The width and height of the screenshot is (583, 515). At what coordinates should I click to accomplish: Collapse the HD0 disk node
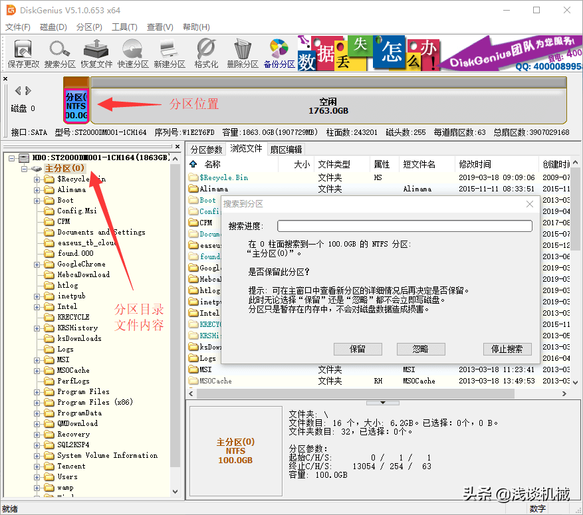tap(12, 158)
